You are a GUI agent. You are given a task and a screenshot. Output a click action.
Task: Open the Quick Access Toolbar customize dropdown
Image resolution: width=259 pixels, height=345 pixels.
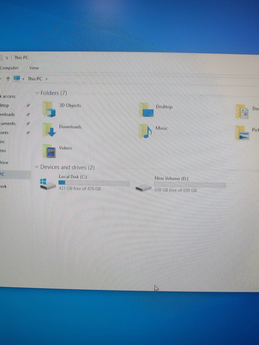(x=7, y=58)
